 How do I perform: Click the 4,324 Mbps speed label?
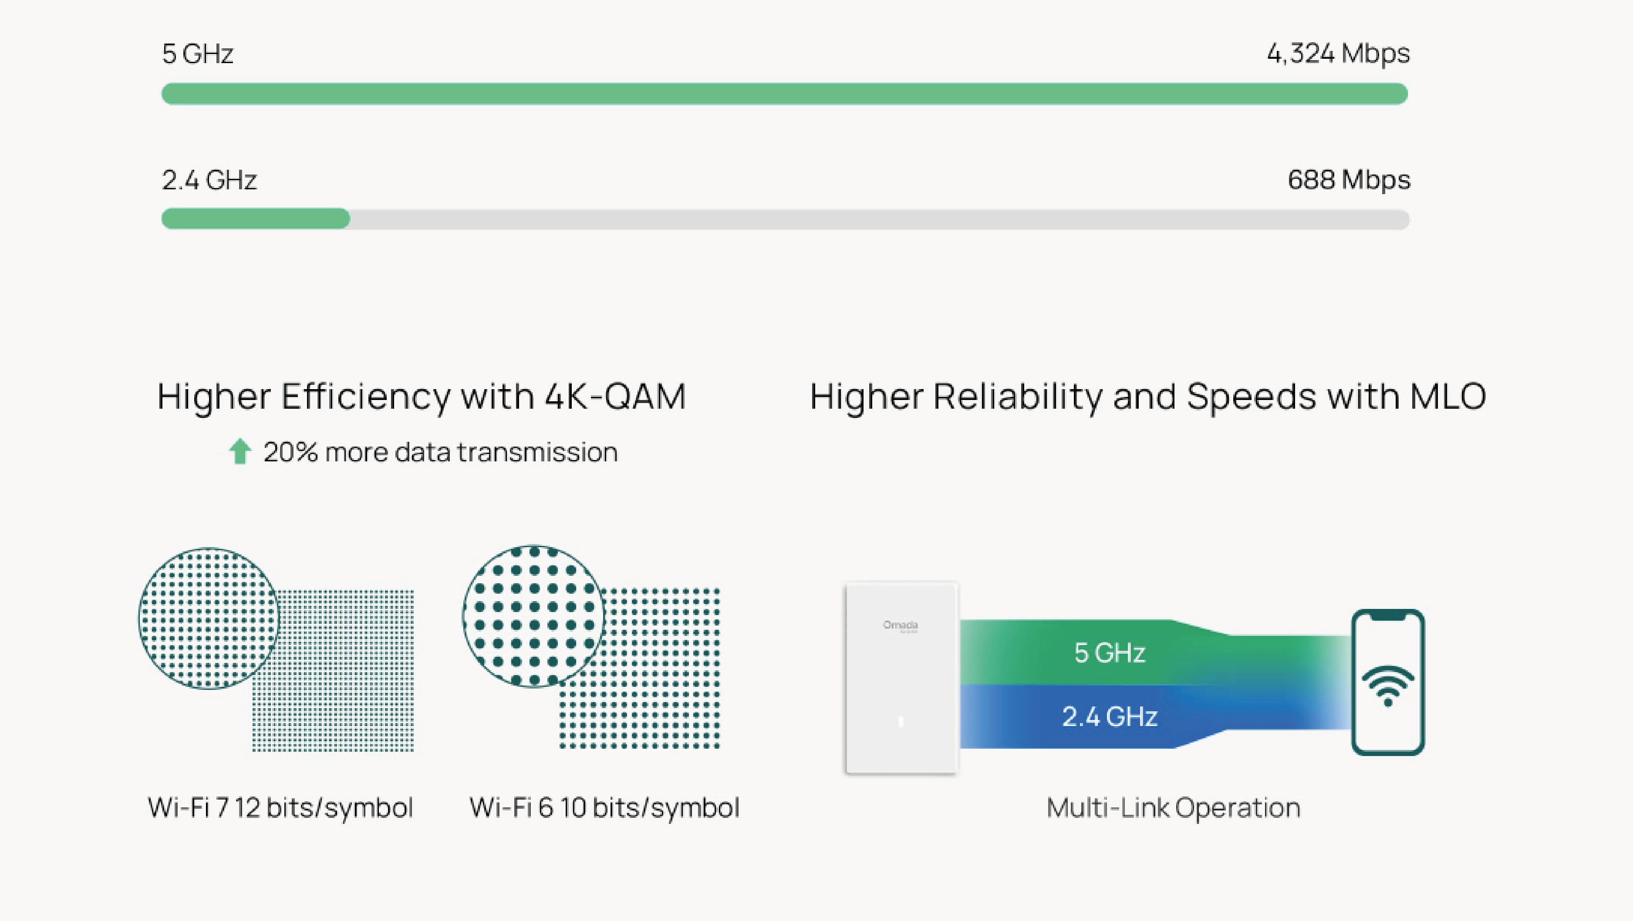[x=1338, y=53]
